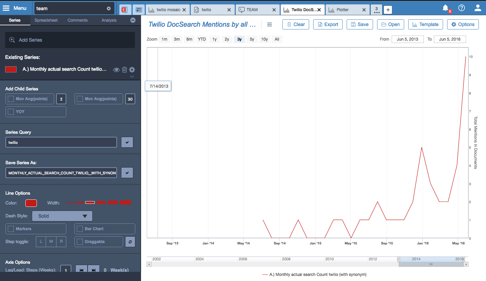Set zoom to 10y
The image size is (486, 281).
point(264,39)
